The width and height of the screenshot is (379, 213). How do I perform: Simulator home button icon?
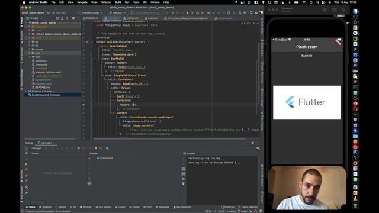click(325, 9)
